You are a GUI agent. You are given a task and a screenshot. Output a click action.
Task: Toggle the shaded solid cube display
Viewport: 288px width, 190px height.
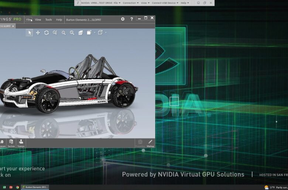point(80,33)
